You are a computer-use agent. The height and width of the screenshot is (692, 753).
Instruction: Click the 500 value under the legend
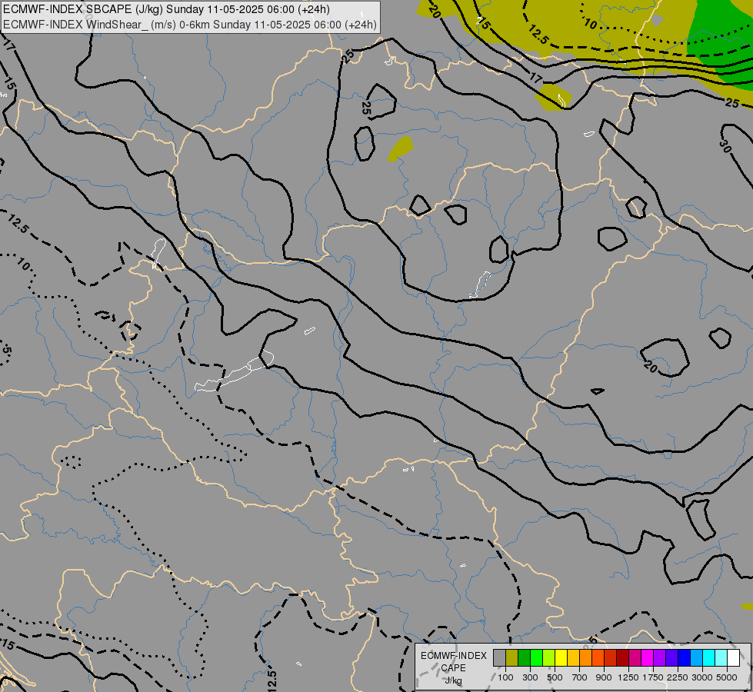[555, 677]
